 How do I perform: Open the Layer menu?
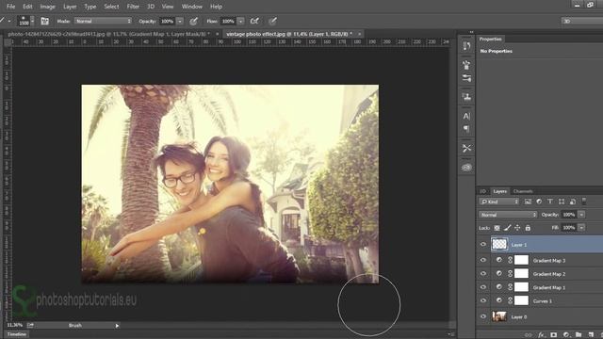[70, 7]
